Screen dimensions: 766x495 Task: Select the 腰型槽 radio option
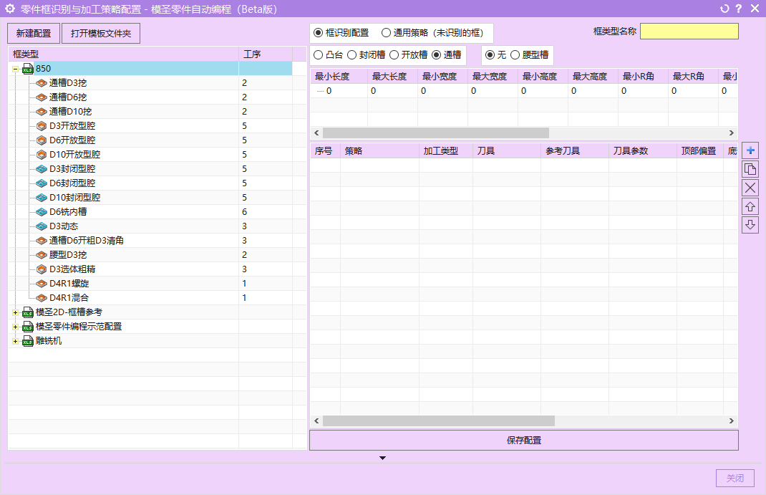pos(515,54)
